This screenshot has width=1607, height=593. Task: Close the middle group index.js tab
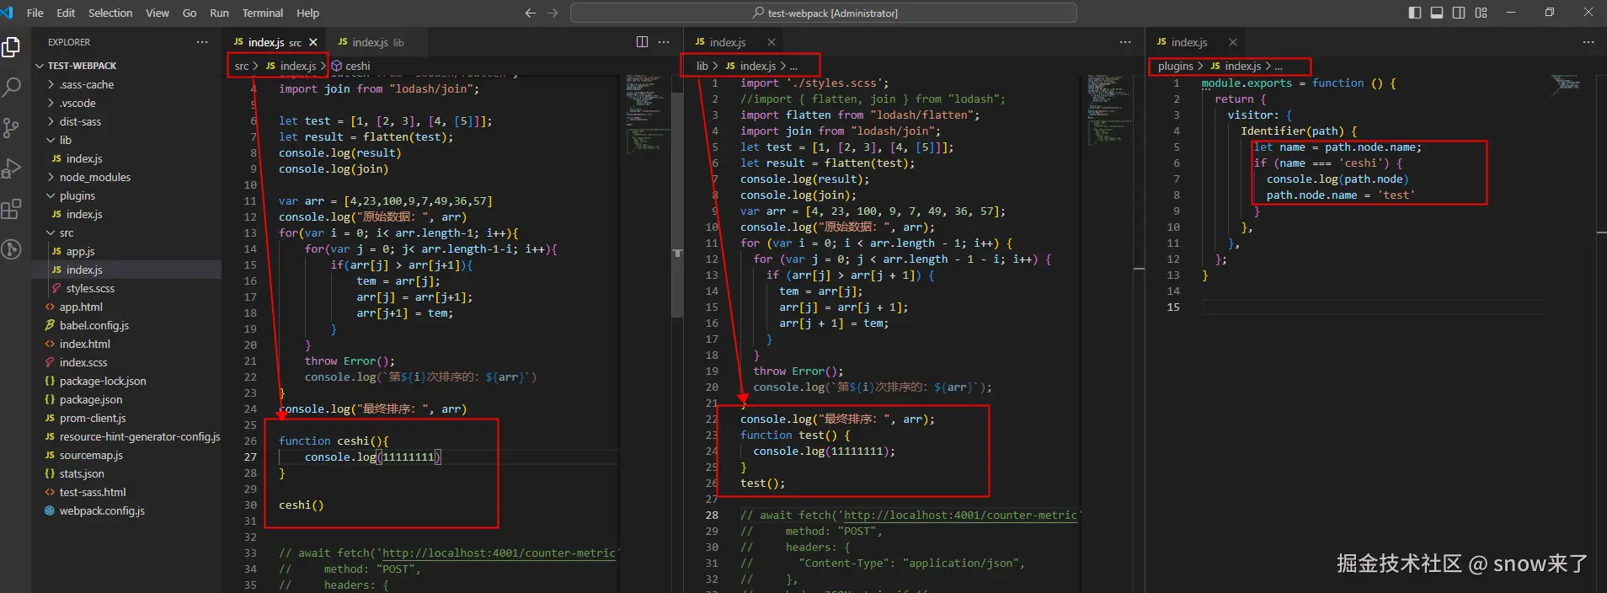coord(771,42)
